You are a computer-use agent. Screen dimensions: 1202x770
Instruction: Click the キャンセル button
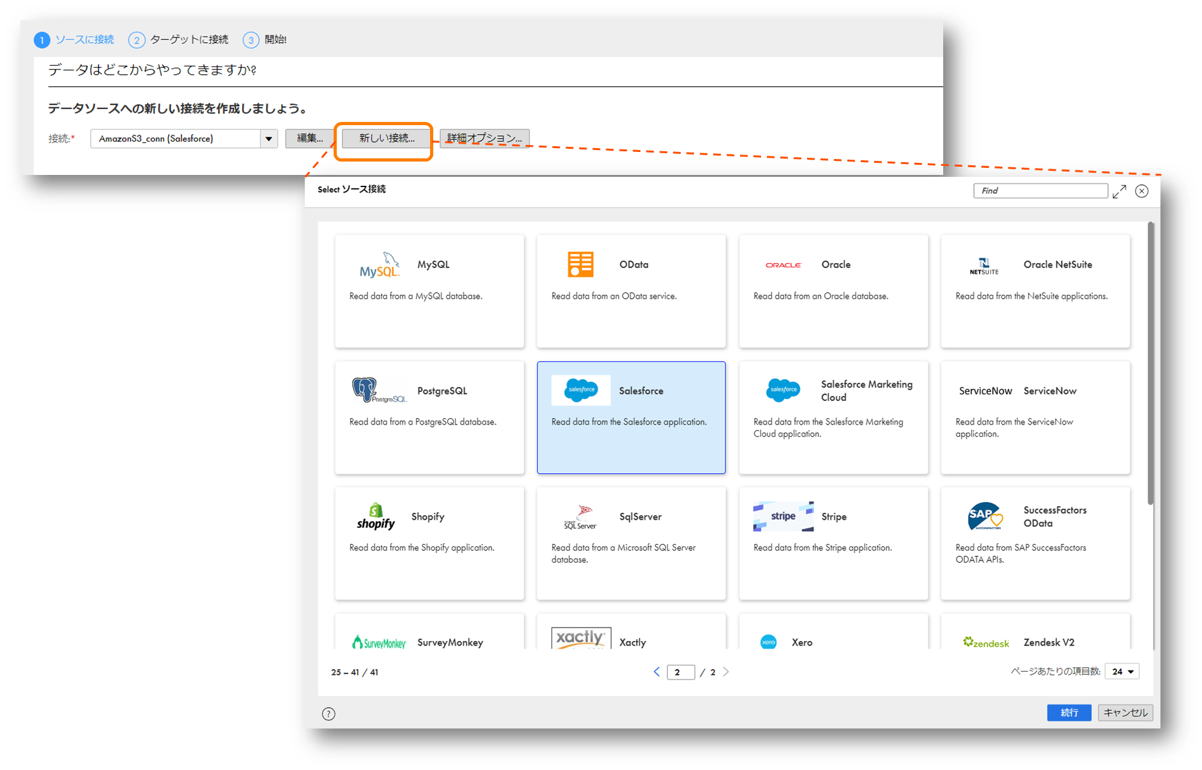(x=1125, y=713)
